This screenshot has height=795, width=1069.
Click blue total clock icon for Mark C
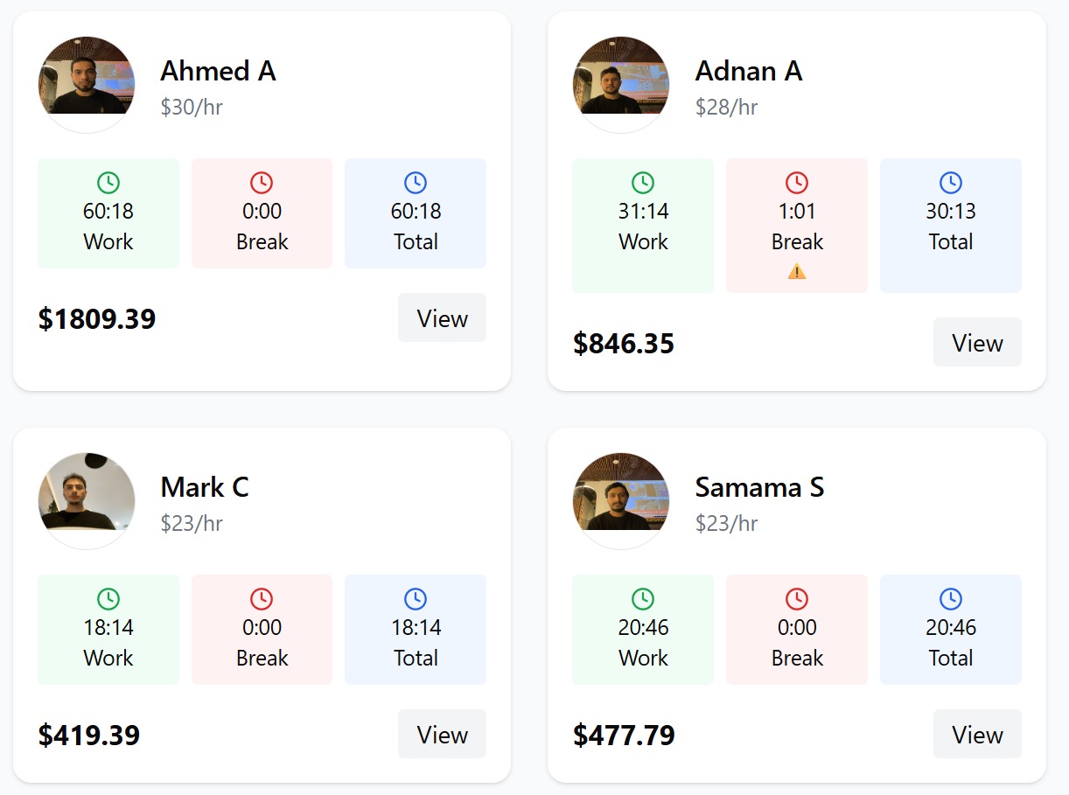[416, 599]
